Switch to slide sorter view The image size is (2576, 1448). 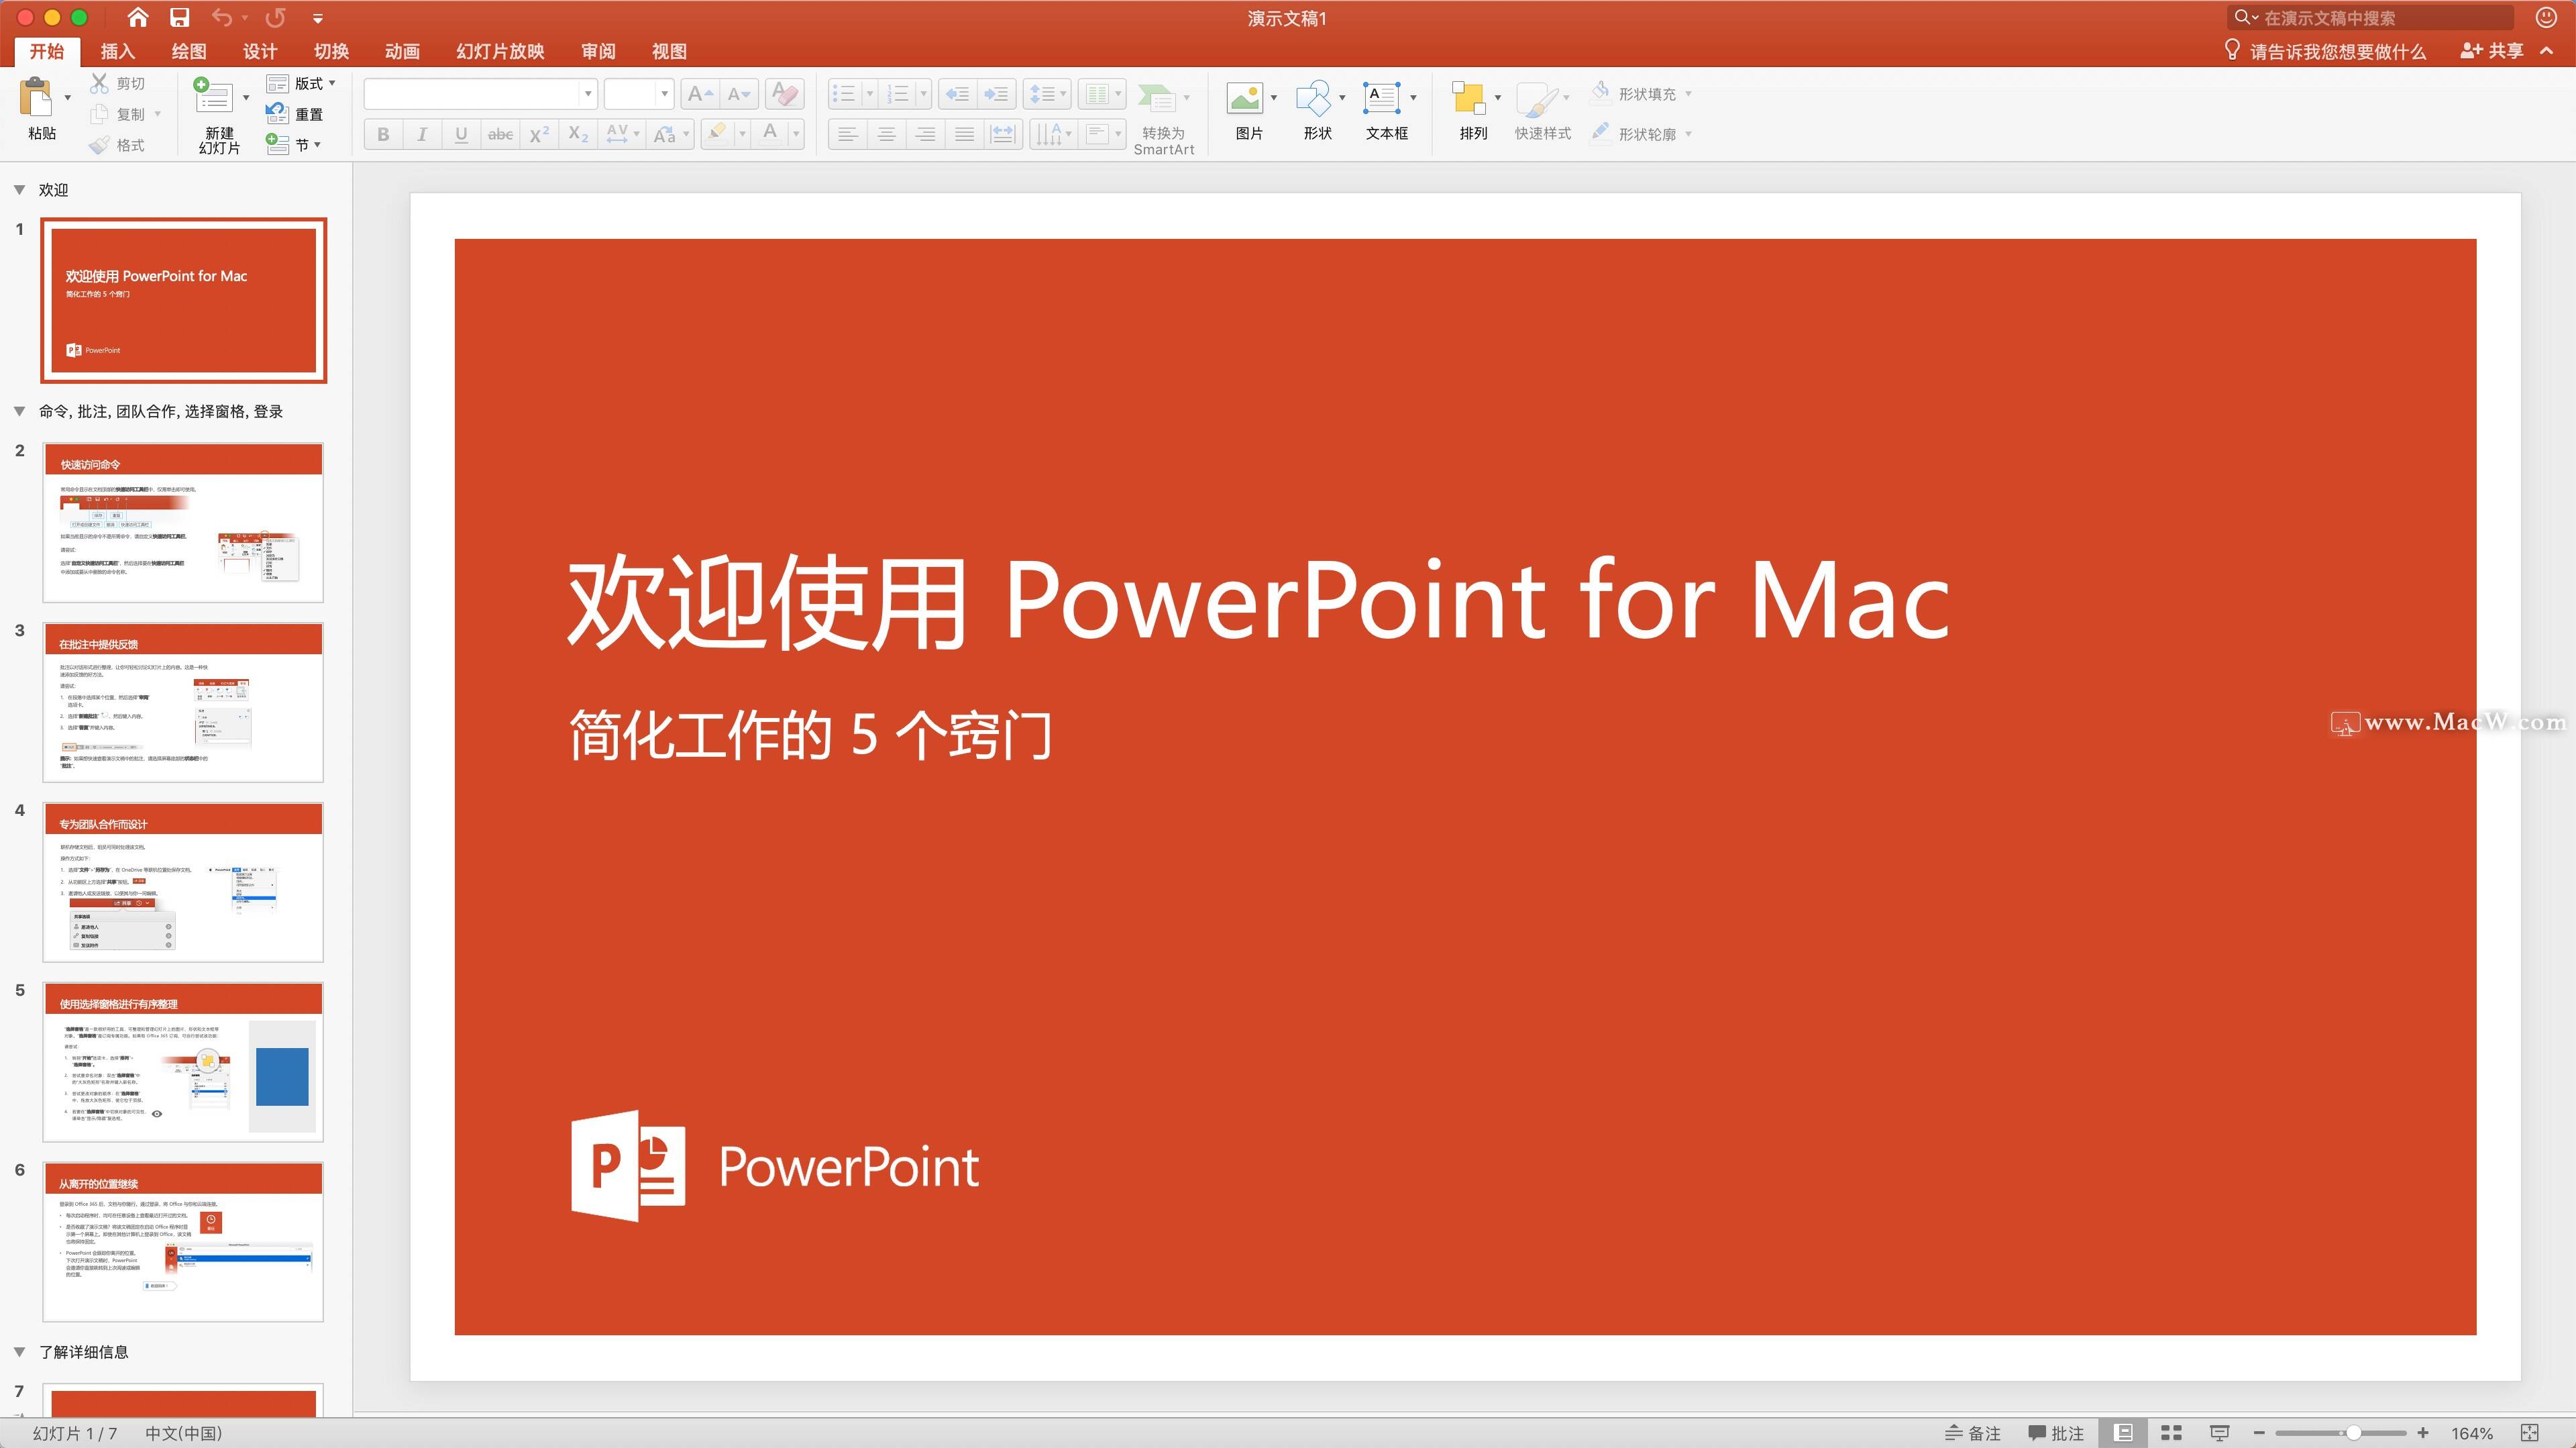(2171, 1433)
